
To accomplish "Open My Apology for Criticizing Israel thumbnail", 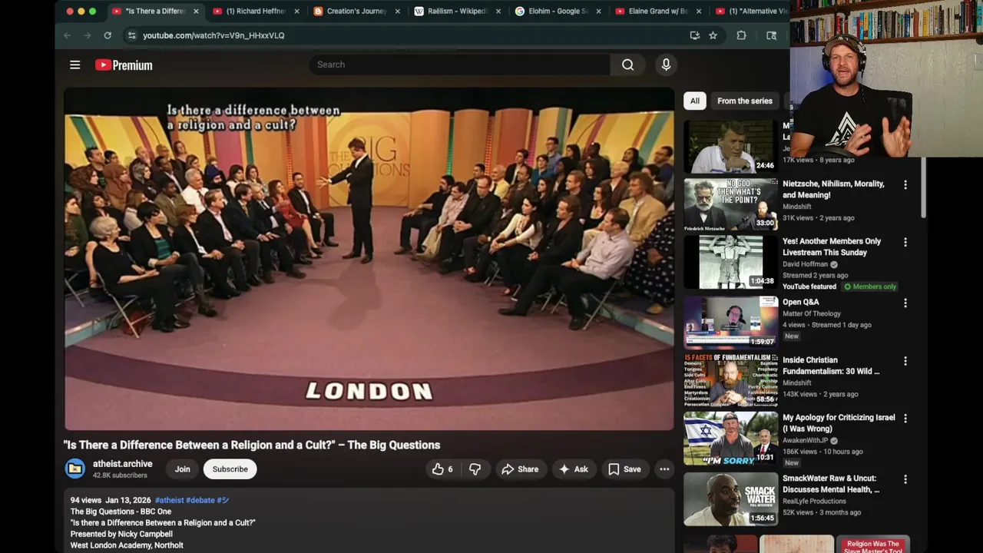I will (x=730, y=438).
